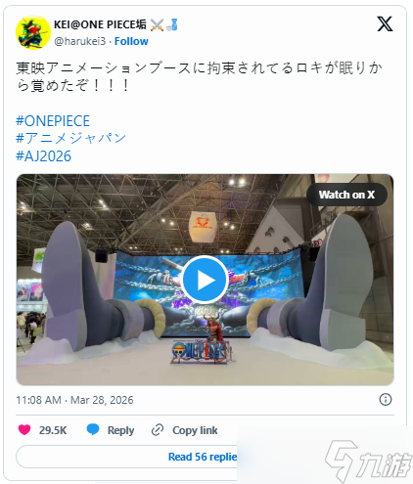Viewport: 413px width, 484px height.
Task: Open the #アニメジャパン hashtag
Action: click(70, 138)
